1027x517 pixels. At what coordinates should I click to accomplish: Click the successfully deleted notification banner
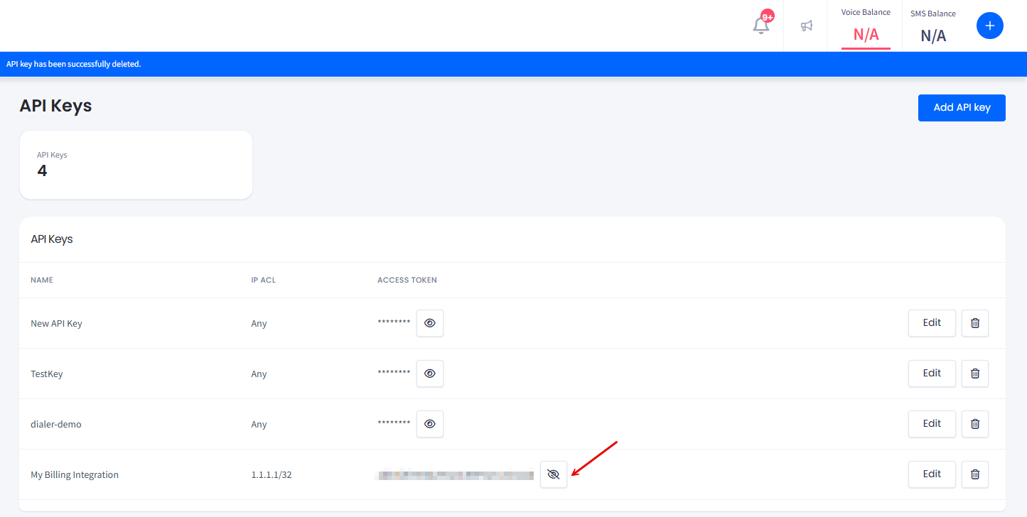(x=513, y=64)
